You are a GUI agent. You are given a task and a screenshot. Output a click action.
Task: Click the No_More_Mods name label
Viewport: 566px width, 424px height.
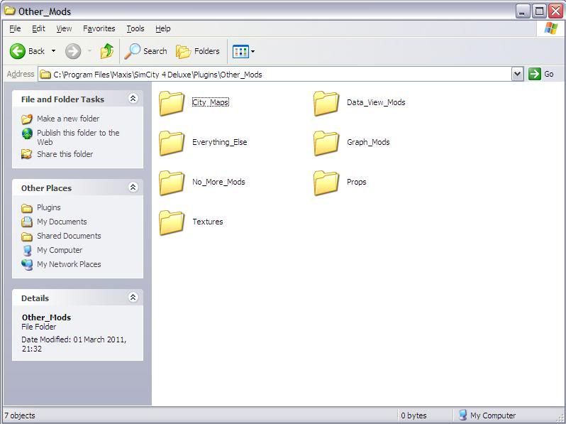pyautogui.click(x=218, y=182)
